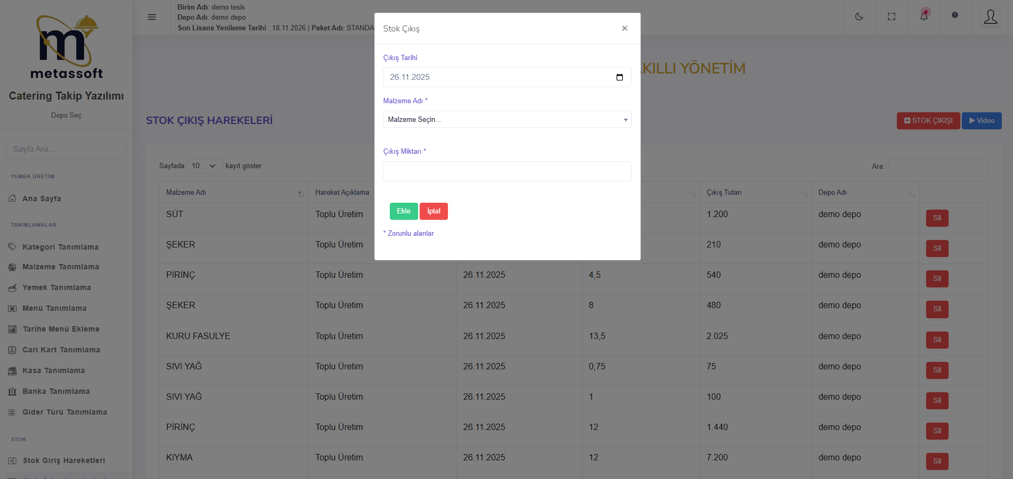The height and width of the screenshot is (479, 1013).
Task: Sort by Malzeme Adı column
Action: (301, 193)
